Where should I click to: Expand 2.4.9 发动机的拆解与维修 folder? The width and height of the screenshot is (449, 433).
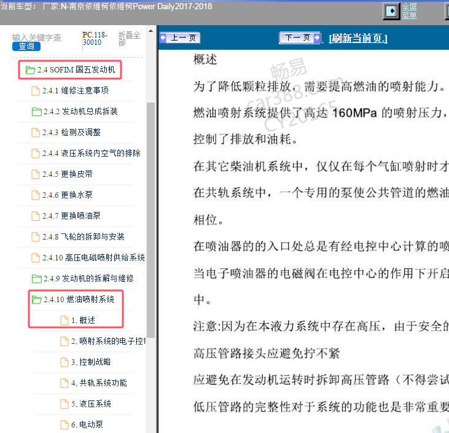88,278
